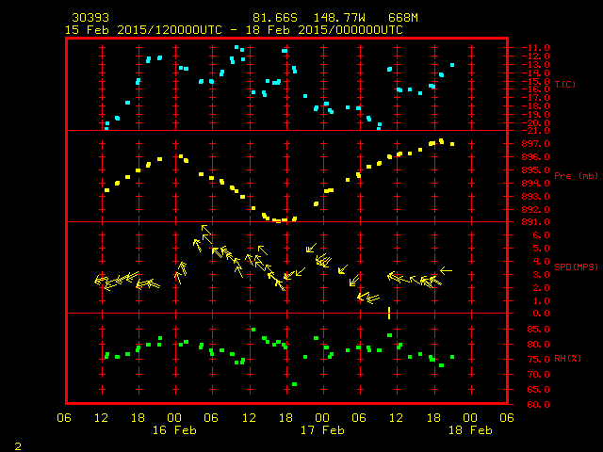Click the end date 18 Feb 2015/000000UTC
Viewport: 603px width, 452px height.
click(x=324, y=30)
